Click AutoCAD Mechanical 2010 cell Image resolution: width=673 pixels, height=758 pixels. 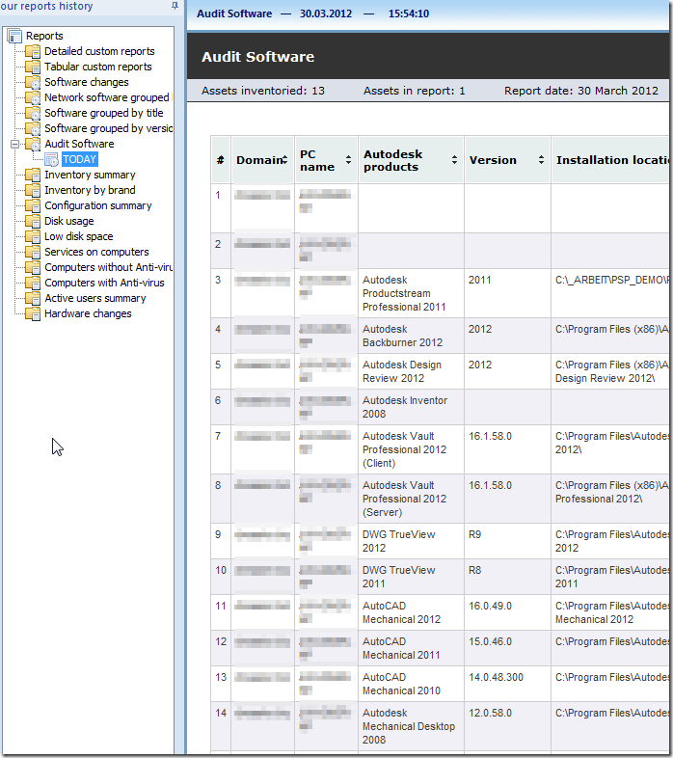pos(411,684)
